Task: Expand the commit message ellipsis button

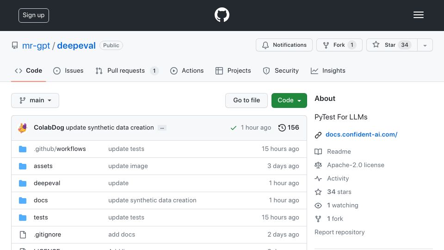Action: (x=162, y=128)
